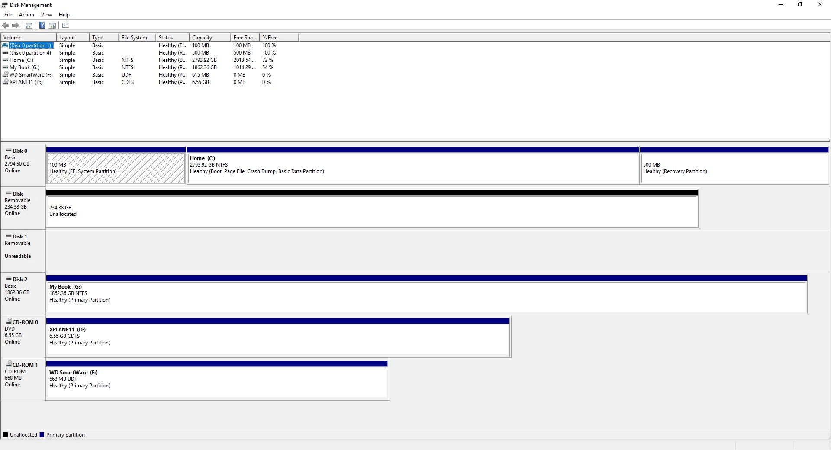Click the forward navigation arrow icon
Screen dimensions: 831x450
[16, 25]
